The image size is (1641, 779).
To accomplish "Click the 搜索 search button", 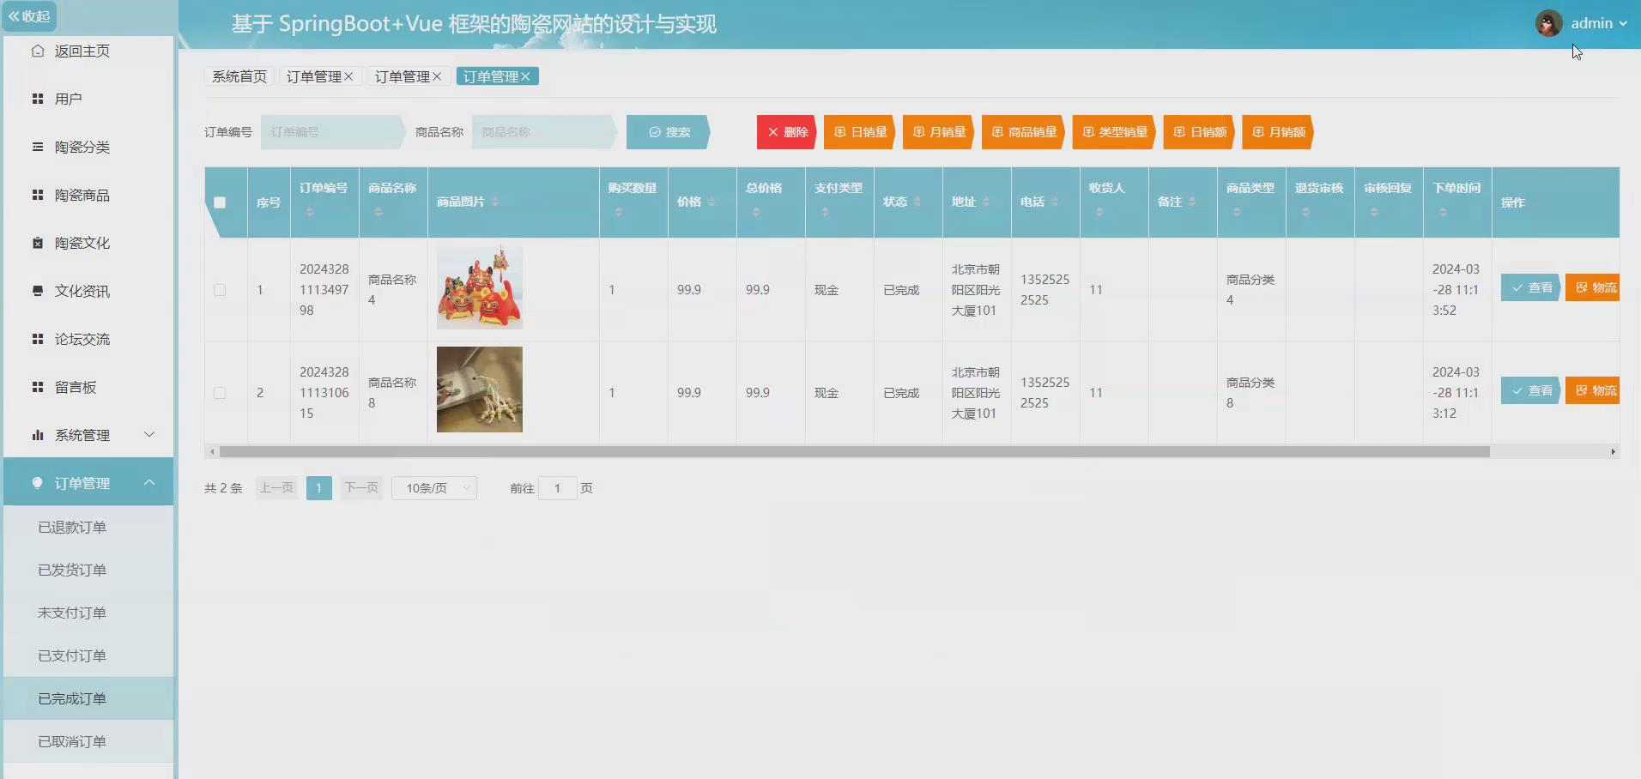I will 669,132.
